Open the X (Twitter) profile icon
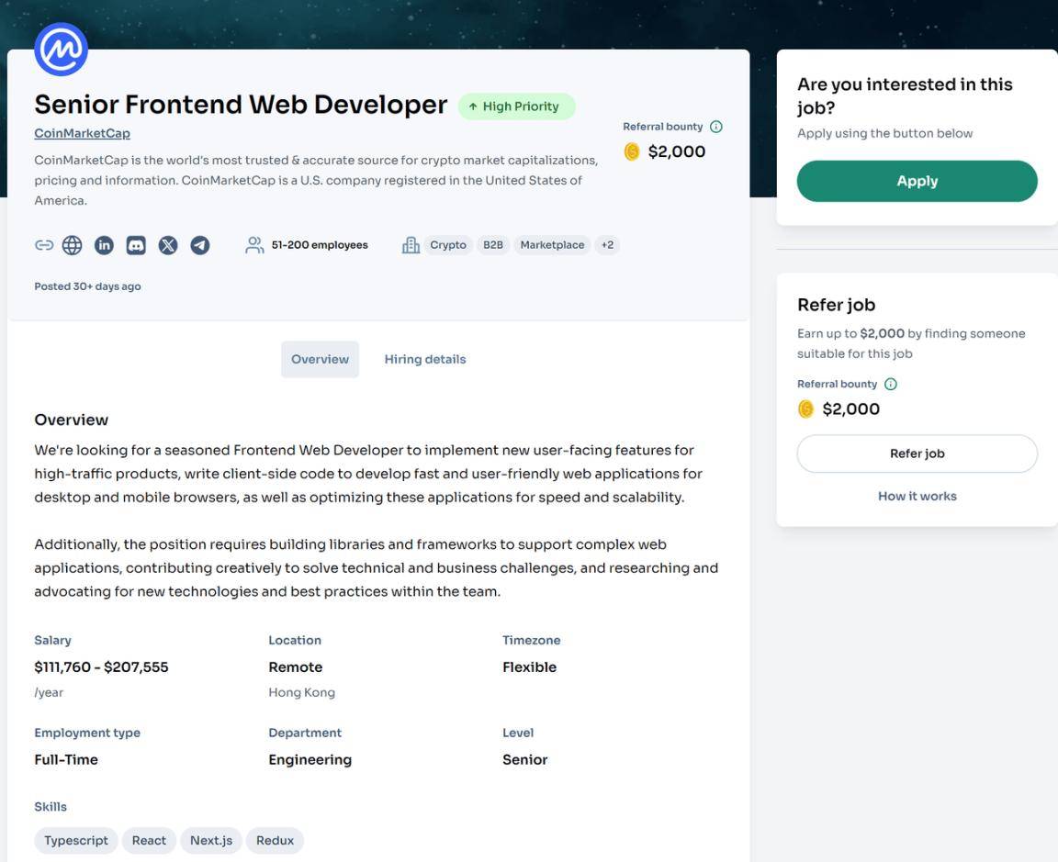 [x=168, y=245]
